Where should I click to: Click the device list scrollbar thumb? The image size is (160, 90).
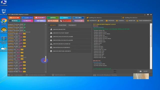(x=45, y=59)
